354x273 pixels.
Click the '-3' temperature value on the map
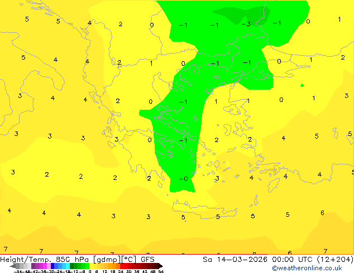click(246, 24)
